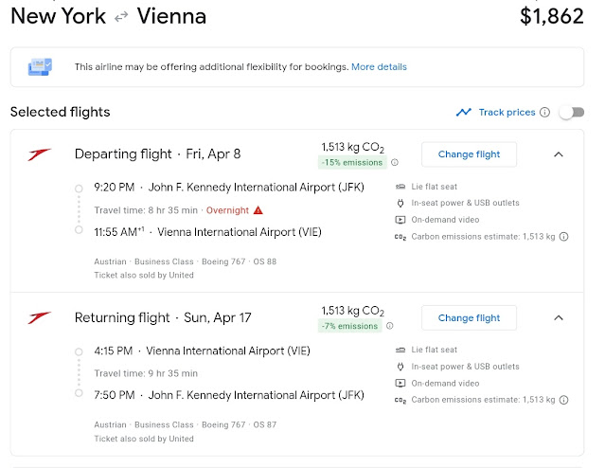The width and height of the screenshot is (605, 468).
Task: Click the Track prices trend icon
Action: click(x=463, y=112)
